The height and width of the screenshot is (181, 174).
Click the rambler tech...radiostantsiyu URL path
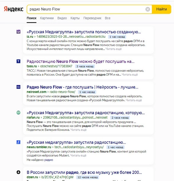[79, 147]
